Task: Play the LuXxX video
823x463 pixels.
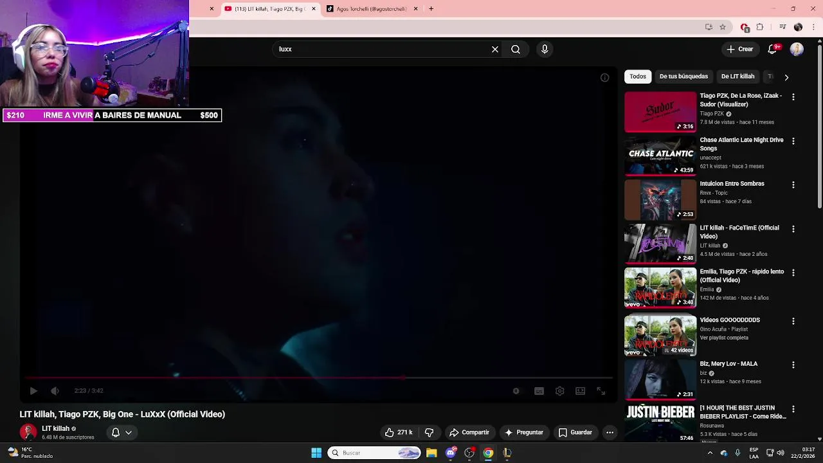Action: click(x=33, y=390)
